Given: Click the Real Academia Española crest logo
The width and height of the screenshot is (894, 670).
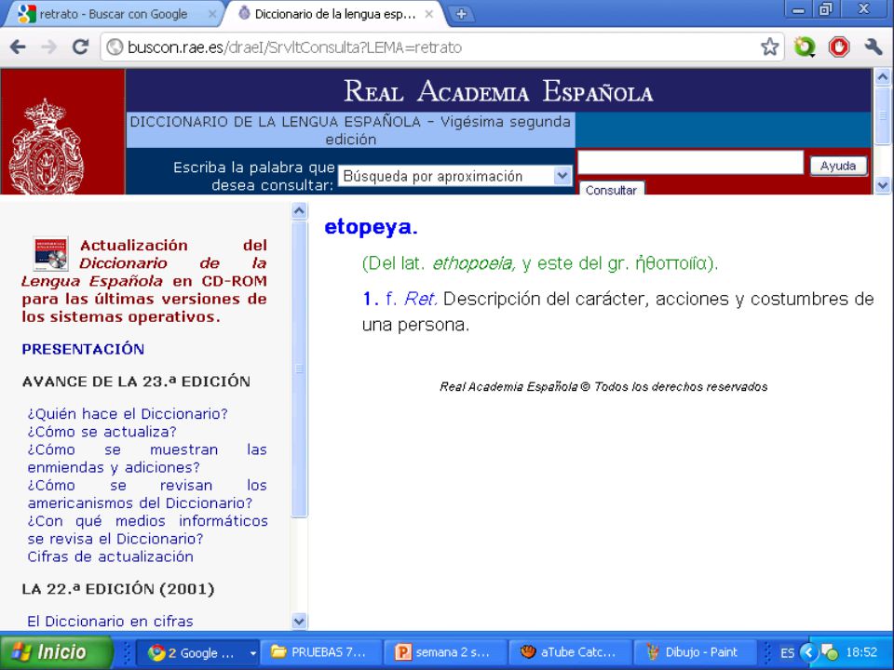Looking at the screenshot, I should click(47, 146).
